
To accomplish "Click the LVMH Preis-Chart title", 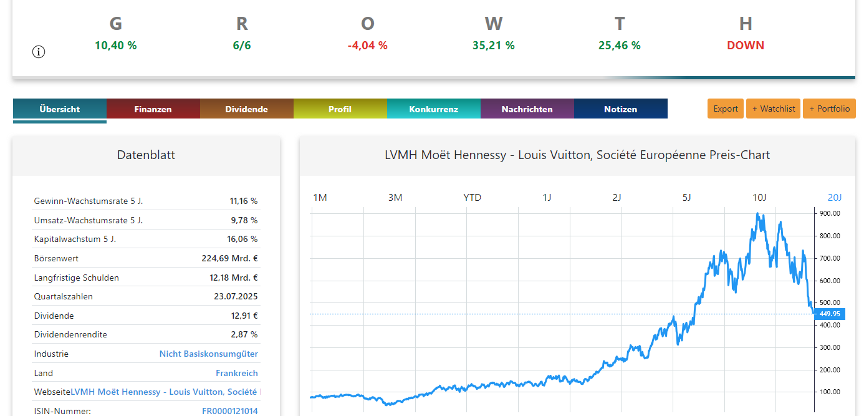I will [577, 155].
